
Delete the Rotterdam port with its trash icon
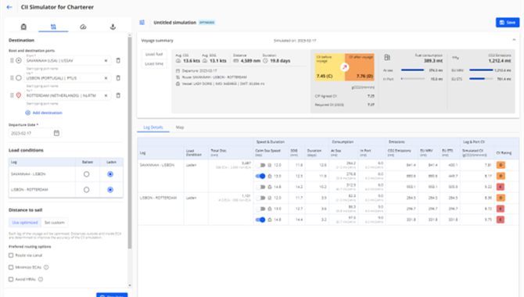pos(118,95)
